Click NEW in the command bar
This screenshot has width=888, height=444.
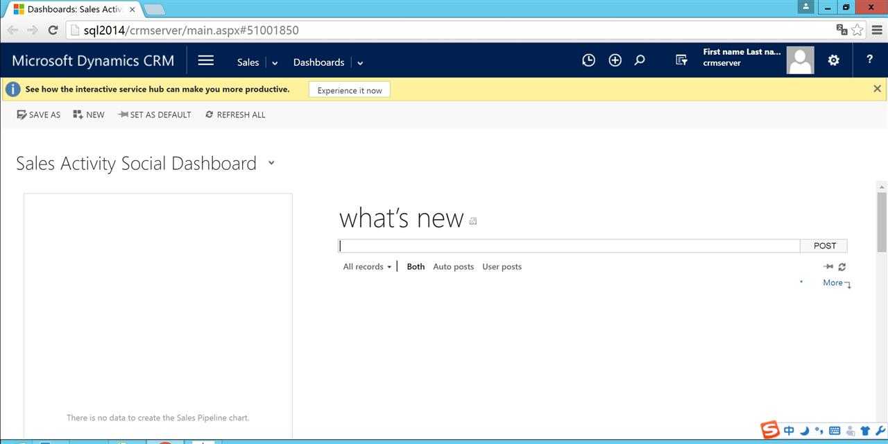click(x=89, y=114)
